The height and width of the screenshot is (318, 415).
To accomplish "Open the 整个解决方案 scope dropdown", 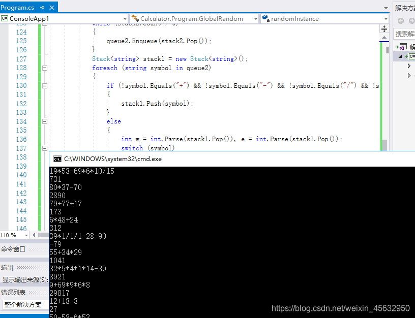I will 25,305.
